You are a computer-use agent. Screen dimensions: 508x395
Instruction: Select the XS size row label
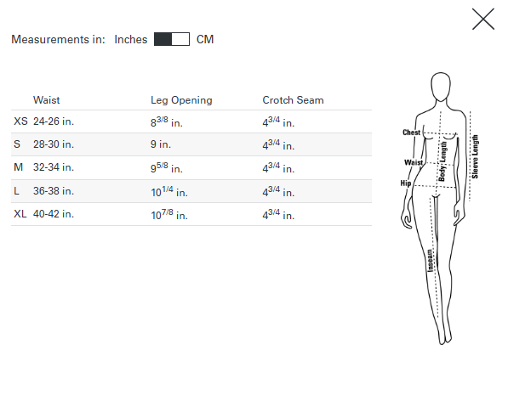point(20,121)
